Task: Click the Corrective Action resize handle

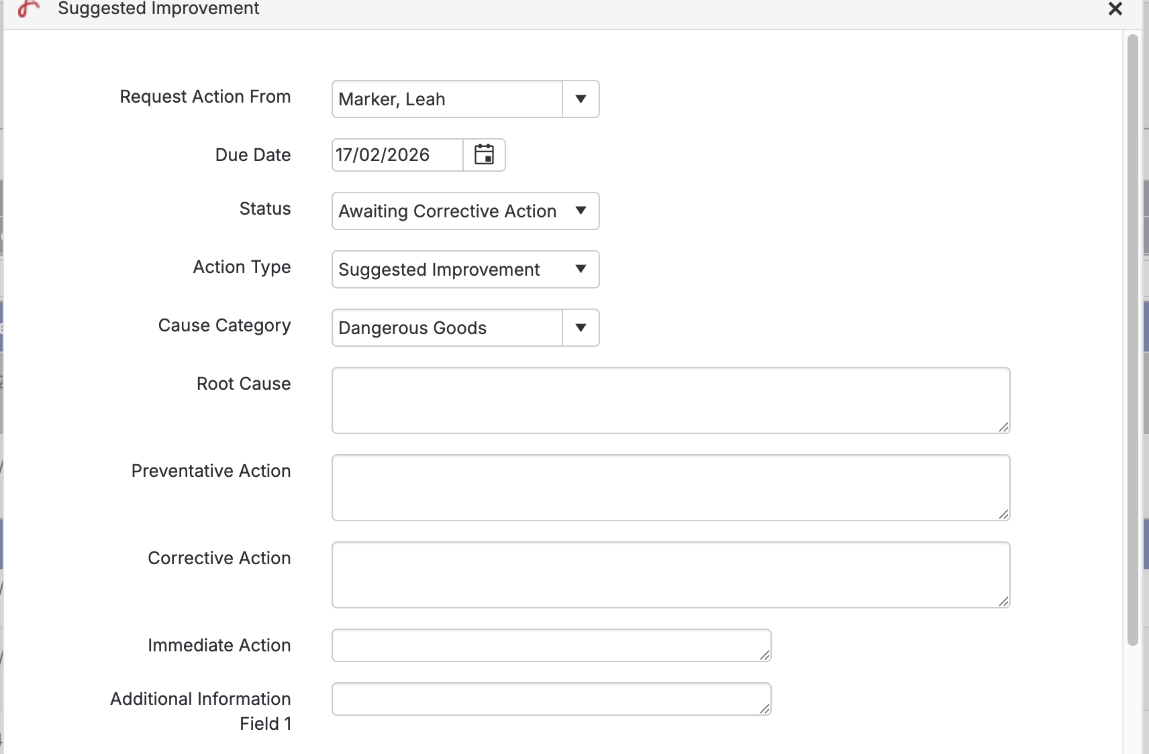Action: click(x=1003, y=602)
